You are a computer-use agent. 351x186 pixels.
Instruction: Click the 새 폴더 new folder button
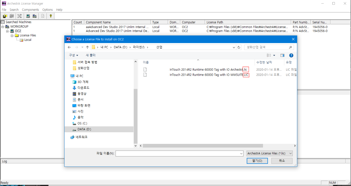click(90, 55)
